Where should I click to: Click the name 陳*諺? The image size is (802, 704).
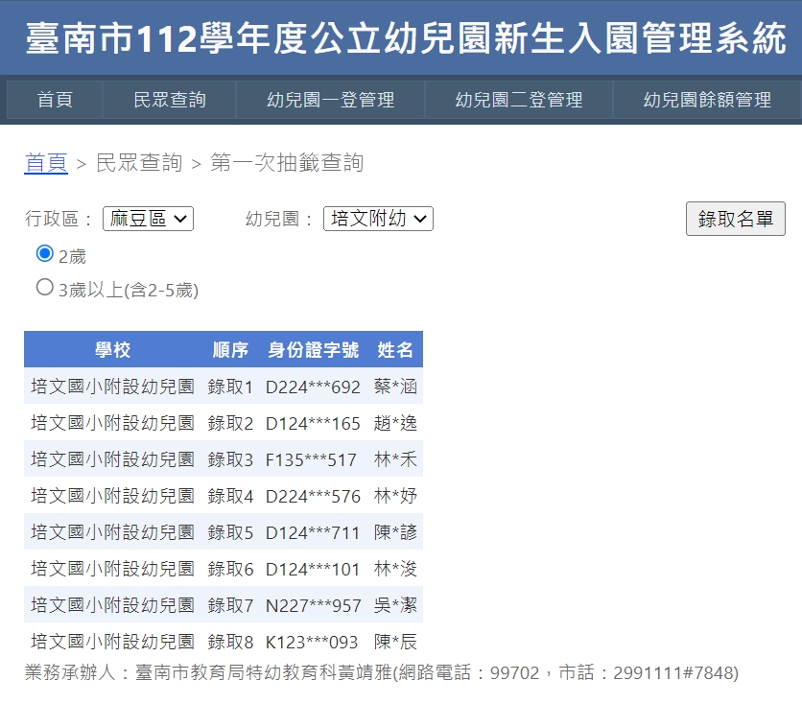click(x=395, y=532)
